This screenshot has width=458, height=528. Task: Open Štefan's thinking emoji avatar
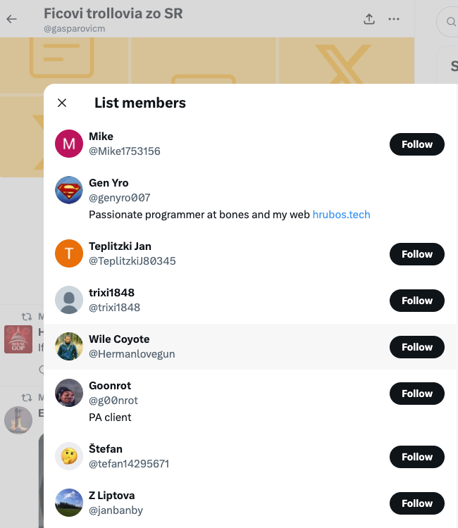point(69,456)
